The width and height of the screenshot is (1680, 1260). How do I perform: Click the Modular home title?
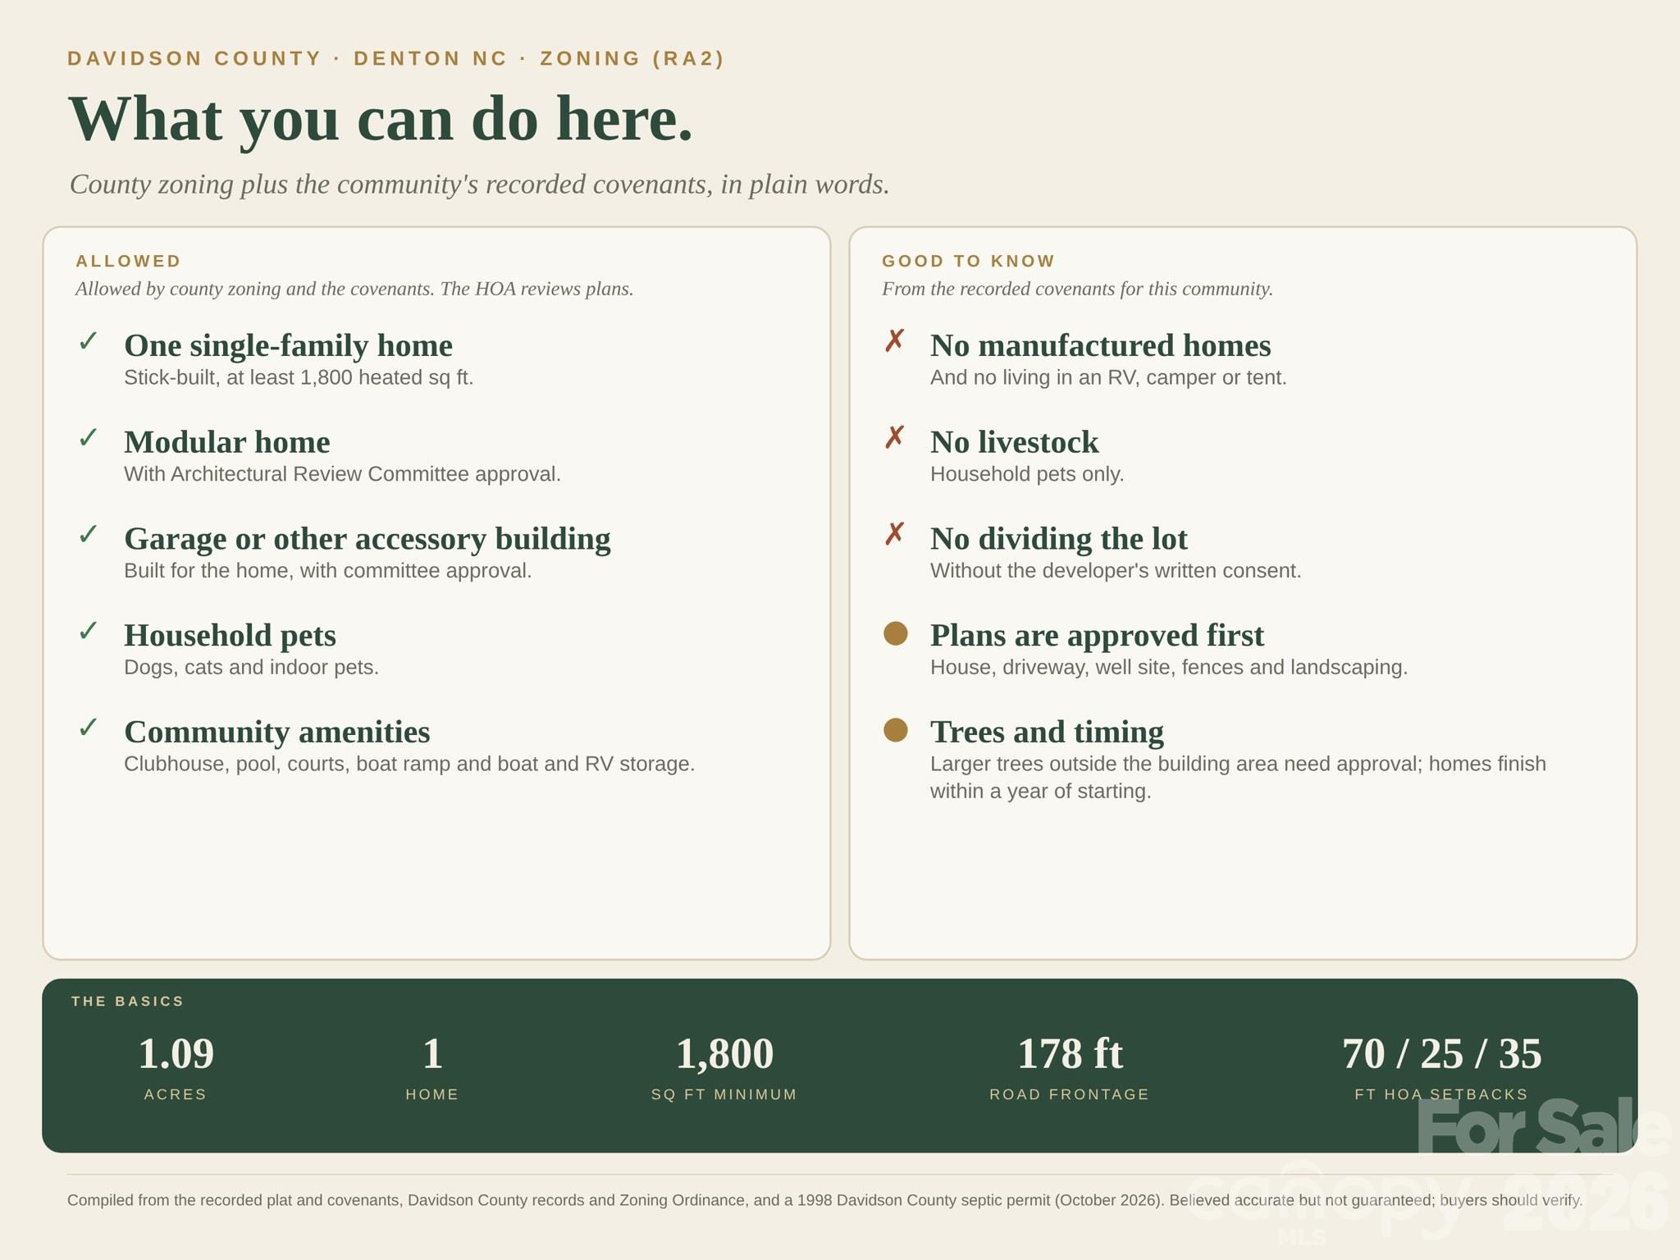[226, 442]
